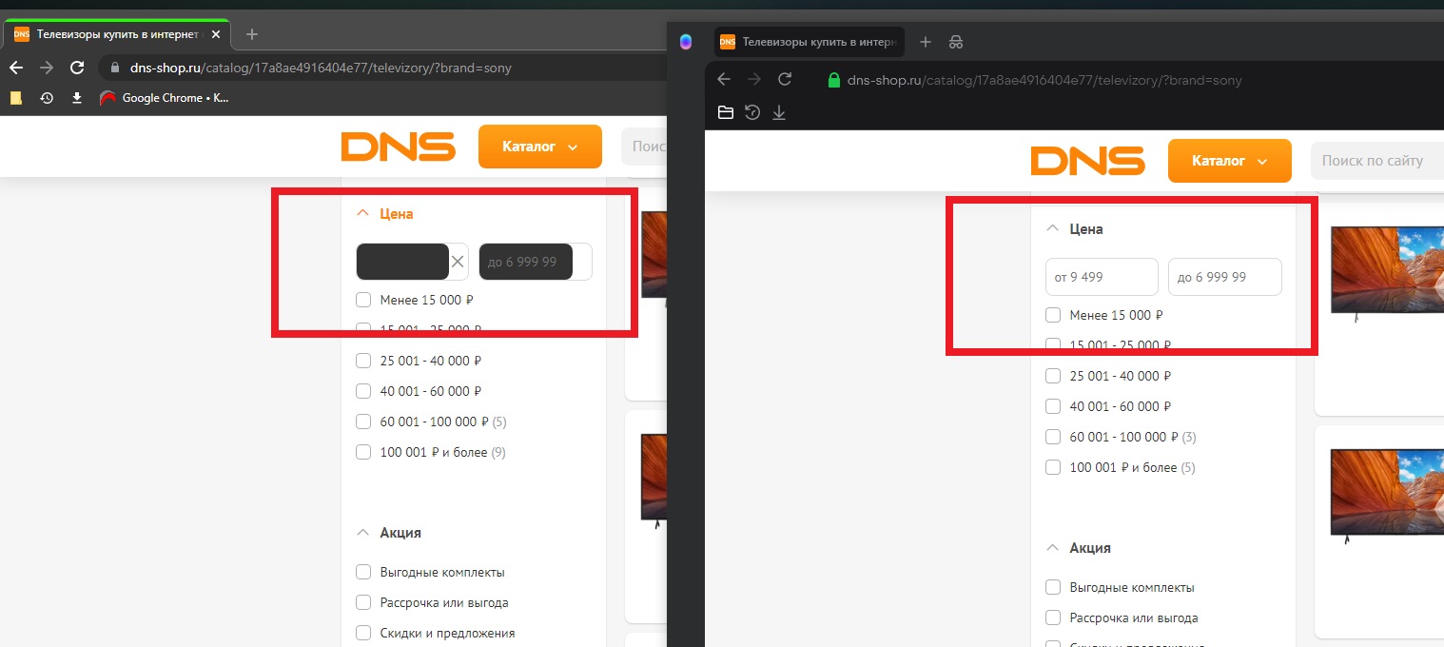This screenshot has height=647, width=1444.
Task: Open first TV product image in Yandex Browser
Action: [1387, 274]
